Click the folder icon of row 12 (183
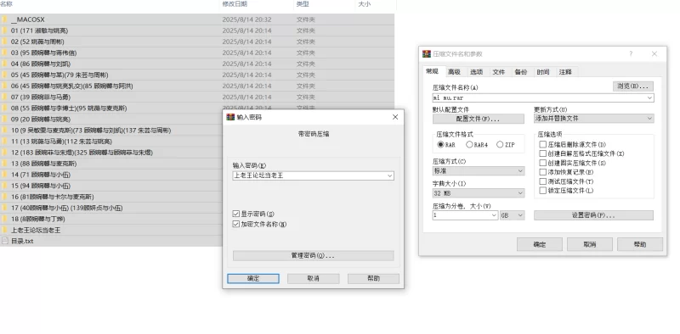 tap(4, 153)
